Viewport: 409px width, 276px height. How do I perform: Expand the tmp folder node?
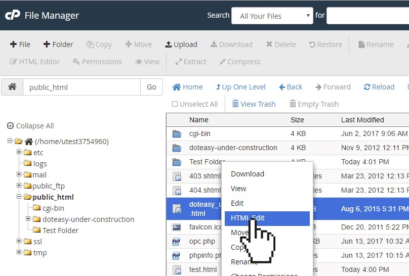[x=19, y=252]
